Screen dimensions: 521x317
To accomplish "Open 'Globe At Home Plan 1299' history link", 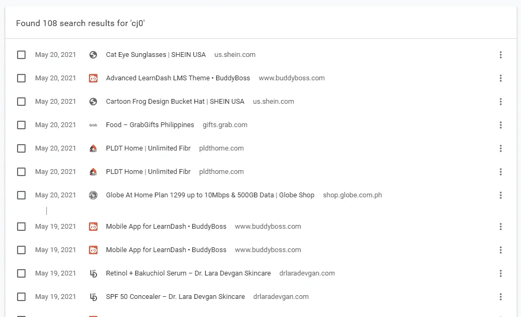I will [x=210, y=195].
